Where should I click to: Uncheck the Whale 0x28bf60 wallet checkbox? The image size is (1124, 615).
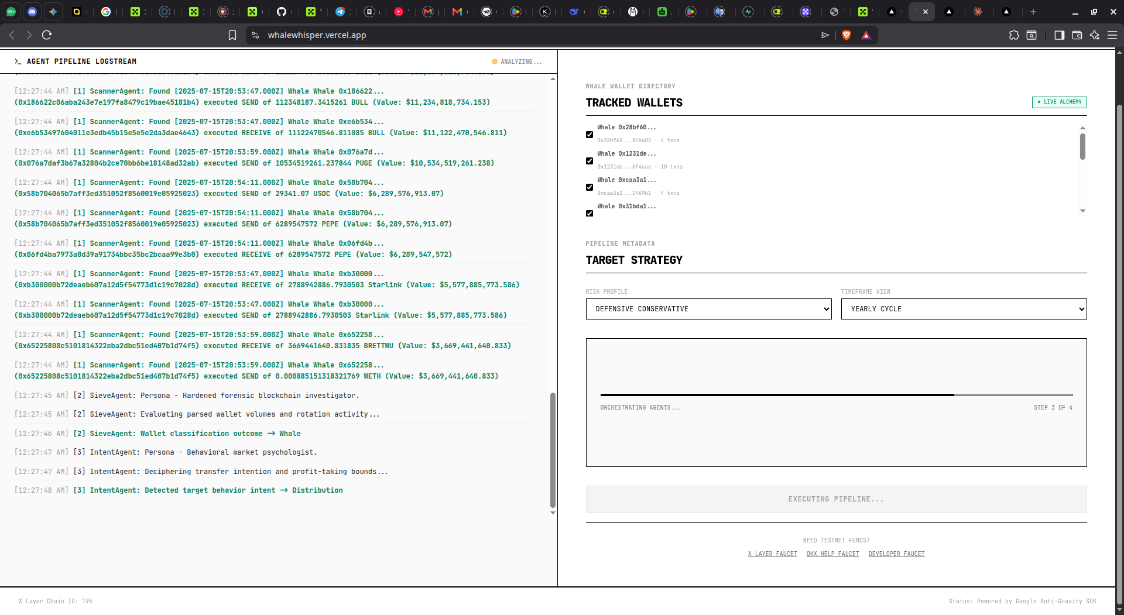590,135
